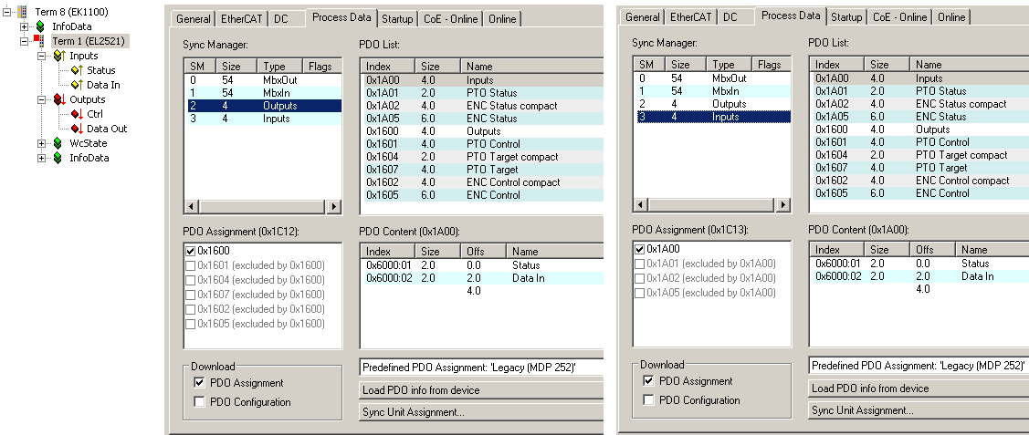The image size is (1029, 435).
Task: Toggle the left panel PDO Assignment download checkbox
Action: (199, 383)
